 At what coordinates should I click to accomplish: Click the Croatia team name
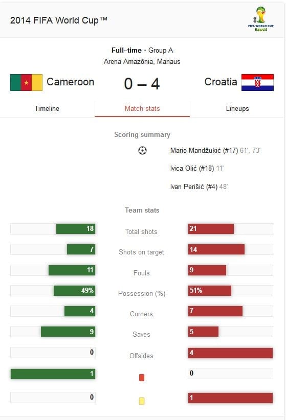[x=221, y=82]
